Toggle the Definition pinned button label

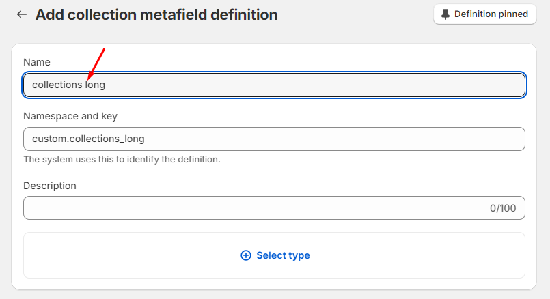coord(491,14)
